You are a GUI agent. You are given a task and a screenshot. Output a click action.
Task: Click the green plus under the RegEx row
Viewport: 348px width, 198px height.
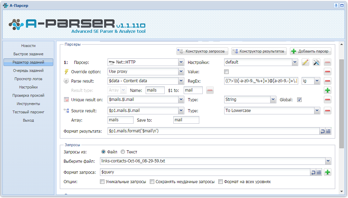327,90
